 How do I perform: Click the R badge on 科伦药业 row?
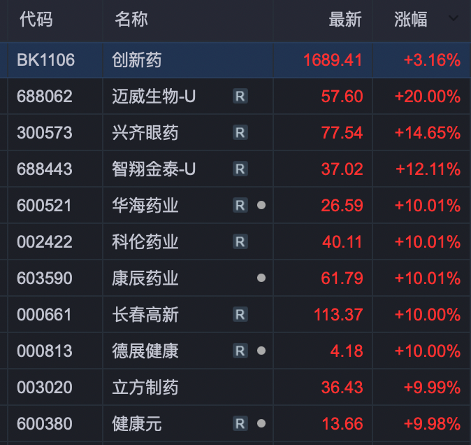click(x=240, y=242)
